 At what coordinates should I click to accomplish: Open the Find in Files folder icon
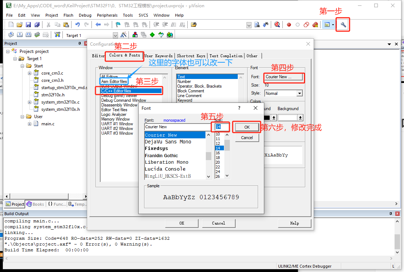coord(194,25)
